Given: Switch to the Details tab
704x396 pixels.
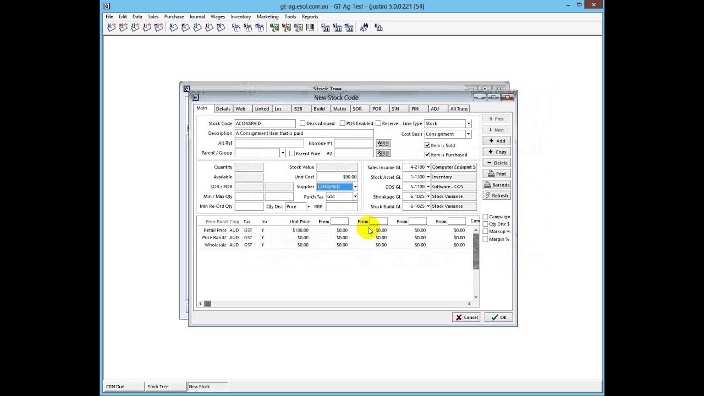Looking at the screenshot, I should coord(223,109).
